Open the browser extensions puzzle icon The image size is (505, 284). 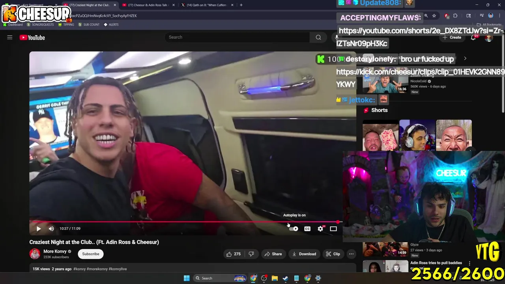click(455, 16)
